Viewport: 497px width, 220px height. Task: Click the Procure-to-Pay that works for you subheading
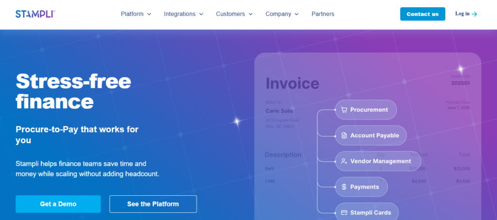tap(77, 134)
